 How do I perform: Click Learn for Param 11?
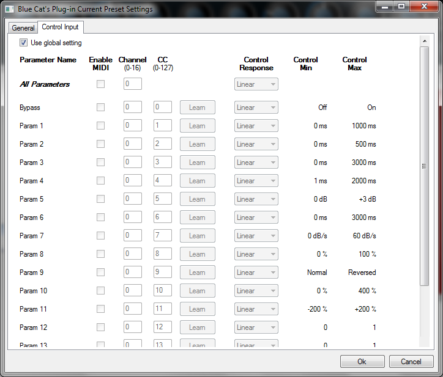click(198, 309)
